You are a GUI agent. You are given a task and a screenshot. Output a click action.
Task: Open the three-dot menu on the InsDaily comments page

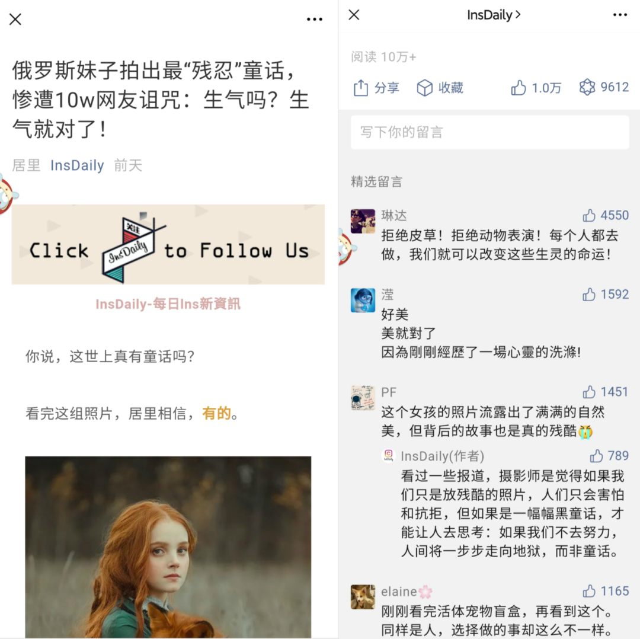620,15
